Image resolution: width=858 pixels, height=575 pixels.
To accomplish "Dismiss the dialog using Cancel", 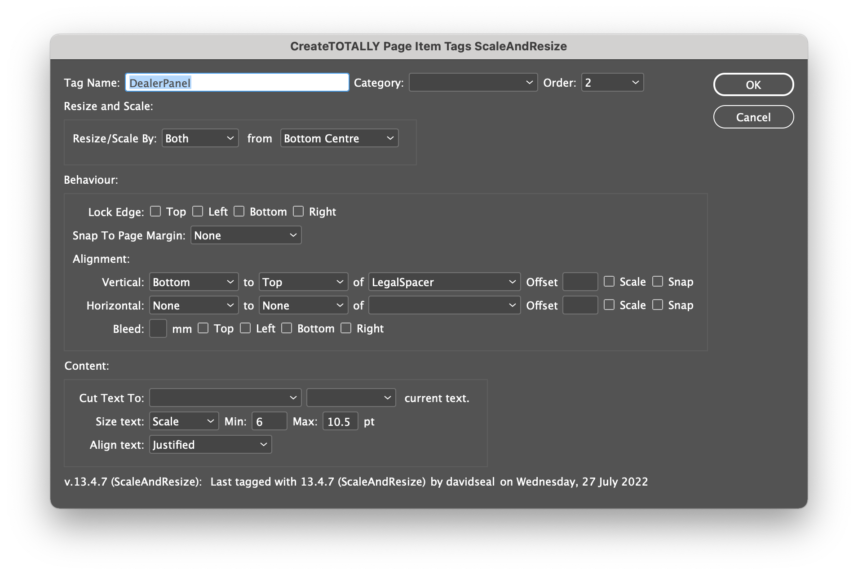I will click(x=753, y=117).
